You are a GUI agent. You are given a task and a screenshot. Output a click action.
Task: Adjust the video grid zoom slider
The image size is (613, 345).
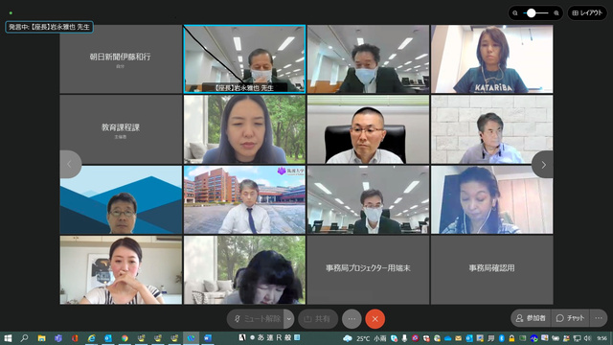(531, 12)
